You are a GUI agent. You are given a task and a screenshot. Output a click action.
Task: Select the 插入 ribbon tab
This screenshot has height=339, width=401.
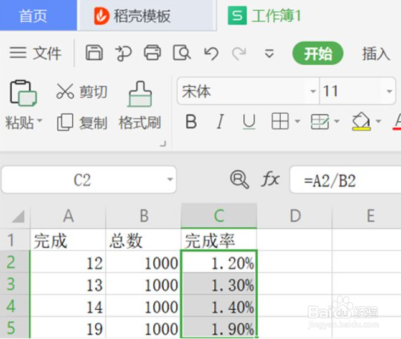(376, 53)
